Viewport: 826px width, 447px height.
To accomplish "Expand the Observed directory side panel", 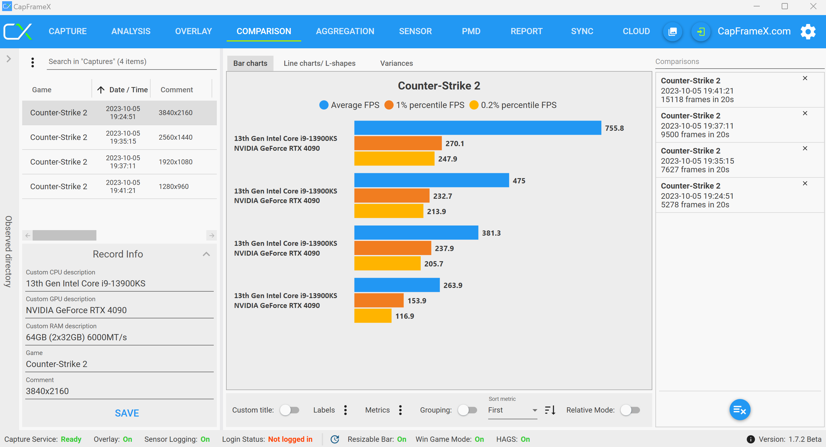I will [x=9, y=59].
